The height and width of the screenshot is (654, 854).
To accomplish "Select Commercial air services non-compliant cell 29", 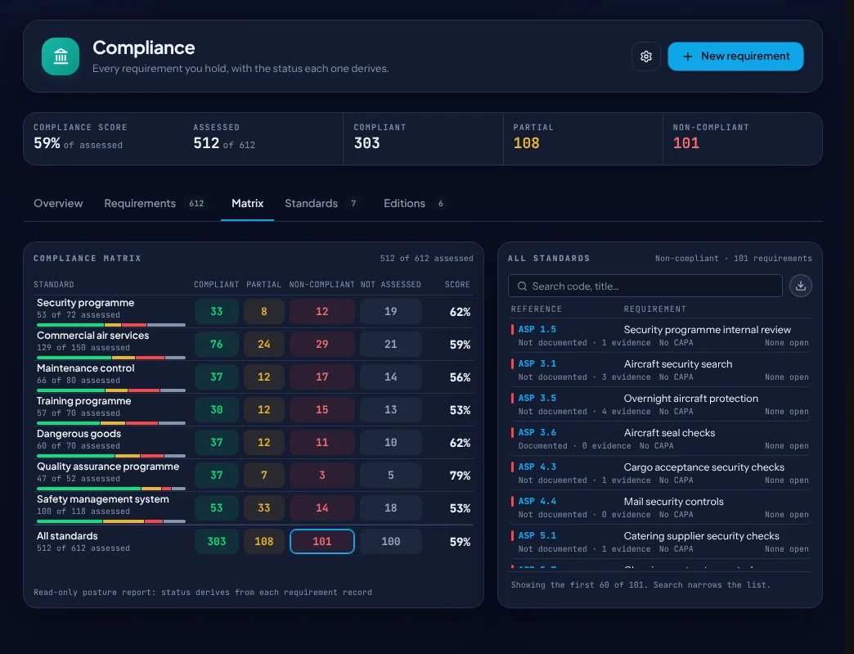I will [321, 344].
